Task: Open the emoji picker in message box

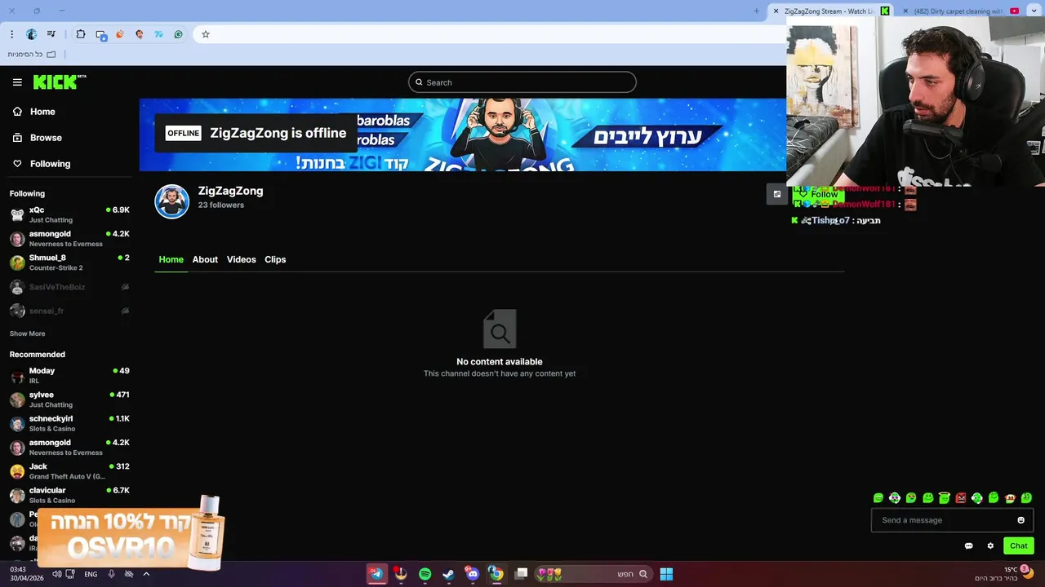Action: (x=1021, y=520)
